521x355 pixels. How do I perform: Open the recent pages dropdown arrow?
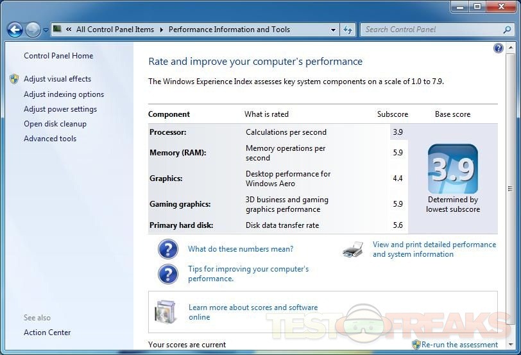[x=46, y=30]
